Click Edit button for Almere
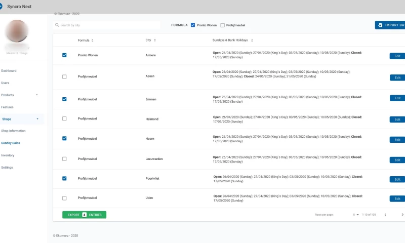Image resolution: width=405 pixels, height=243 pixels. (x=397, y=56)
